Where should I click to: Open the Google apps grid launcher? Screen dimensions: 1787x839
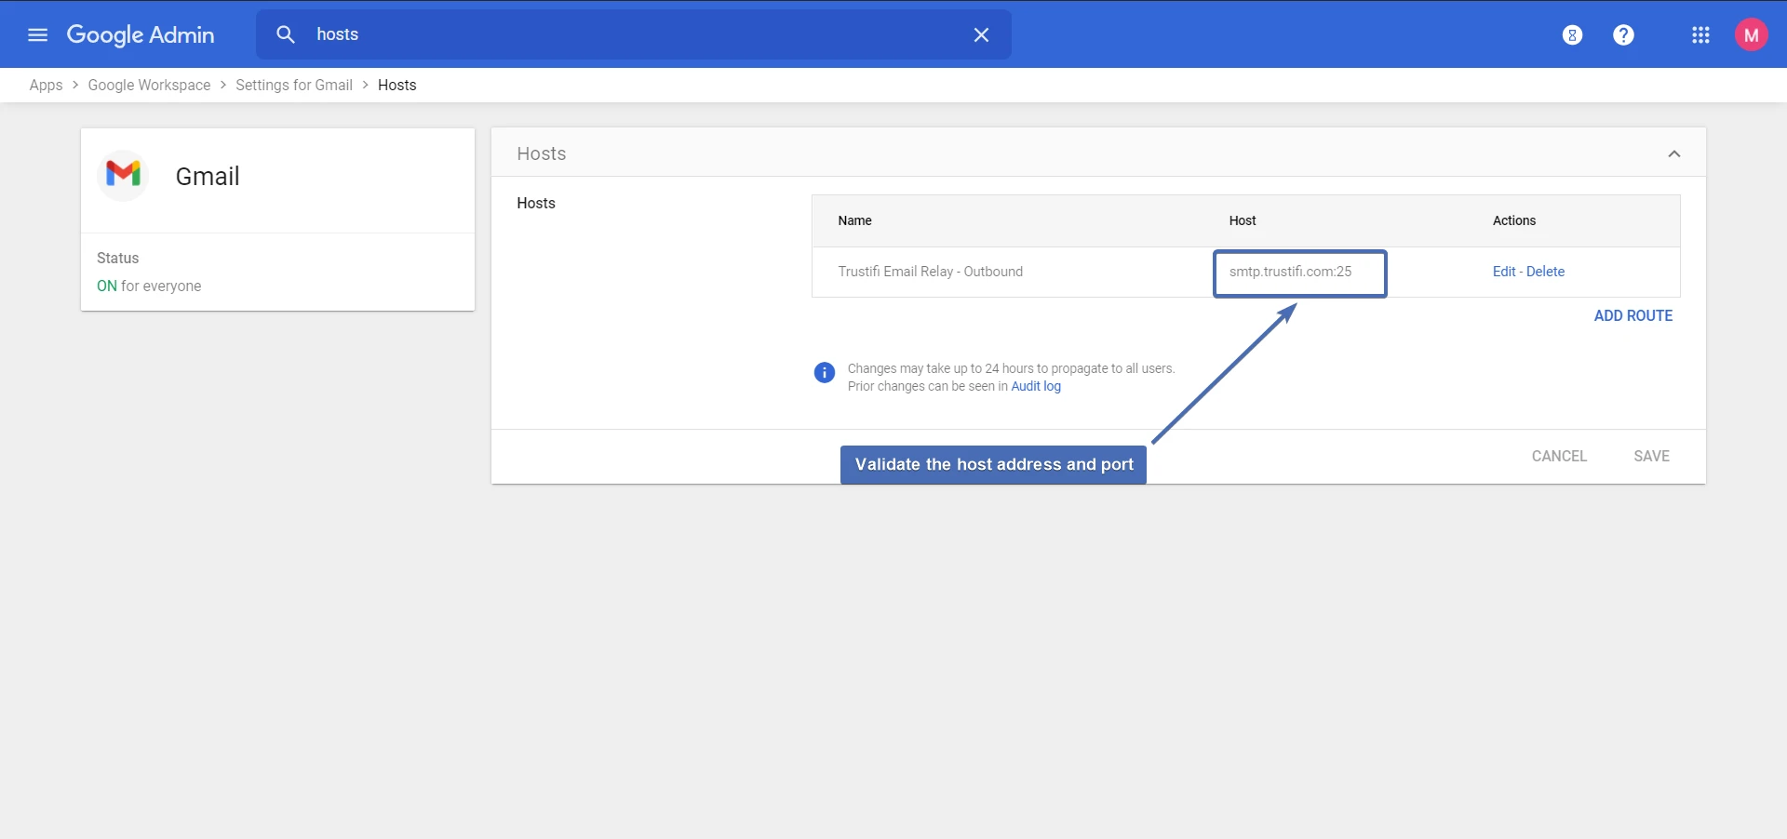[1701, 34]
